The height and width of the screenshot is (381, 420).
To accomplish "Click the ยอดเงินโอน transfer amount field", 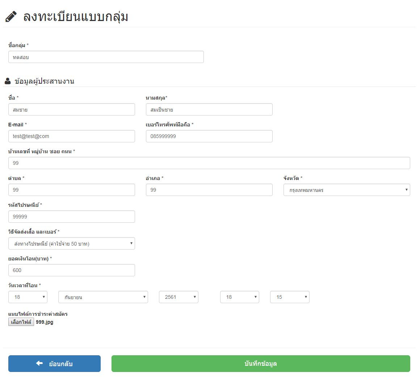I will click(71, 270).
